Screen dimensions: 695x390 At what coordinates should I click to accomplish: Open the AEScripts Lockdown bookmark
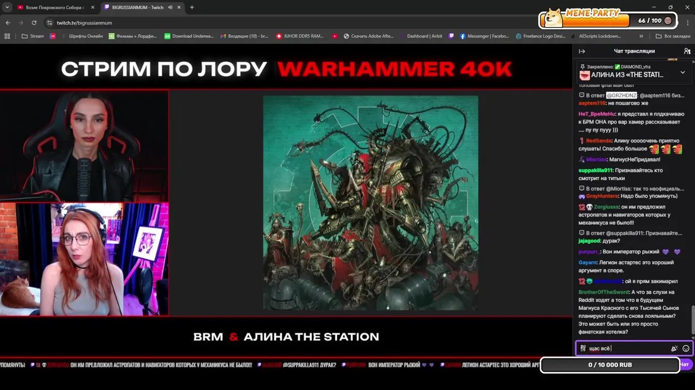click(596, 36)
